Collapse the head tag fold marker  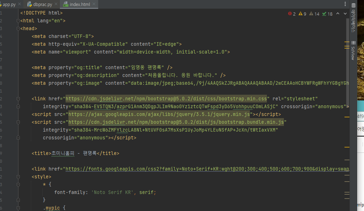(18, 29)
